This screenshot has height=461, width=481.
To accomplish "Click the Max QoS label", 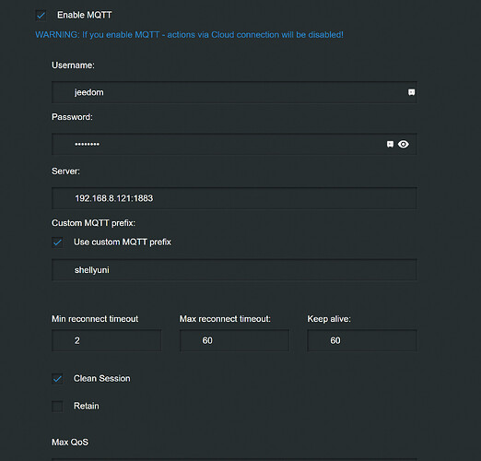I will 70,442.
